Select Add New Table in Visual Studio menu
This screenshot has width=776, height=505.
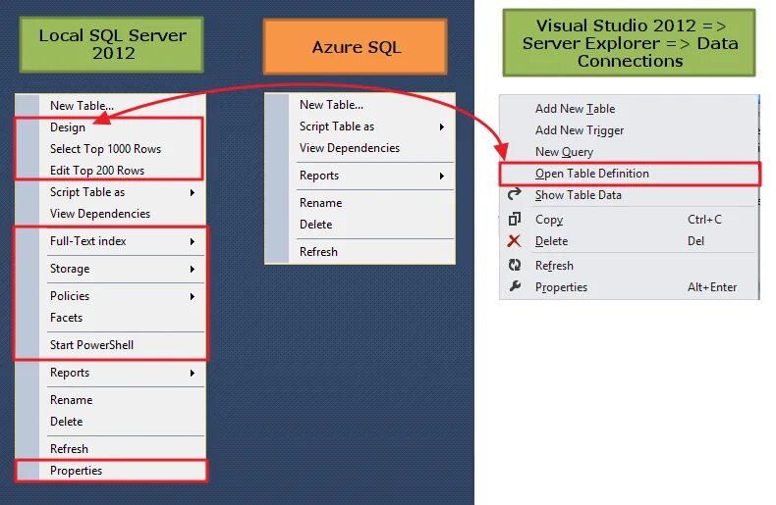(x=575, y=109)
